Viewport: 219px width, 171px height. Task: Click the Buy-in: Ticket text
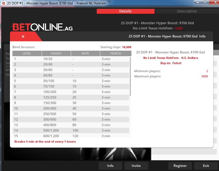[x=171, y=63]
